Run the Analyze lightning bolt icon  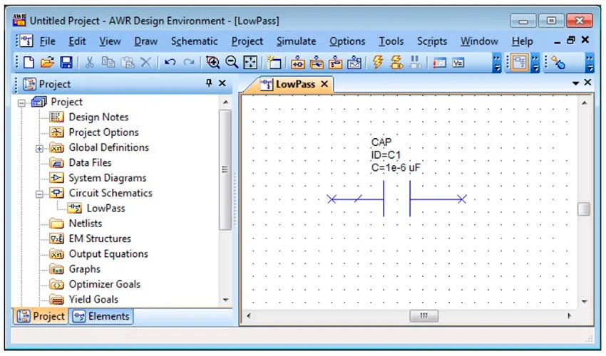tap(378, 63)
